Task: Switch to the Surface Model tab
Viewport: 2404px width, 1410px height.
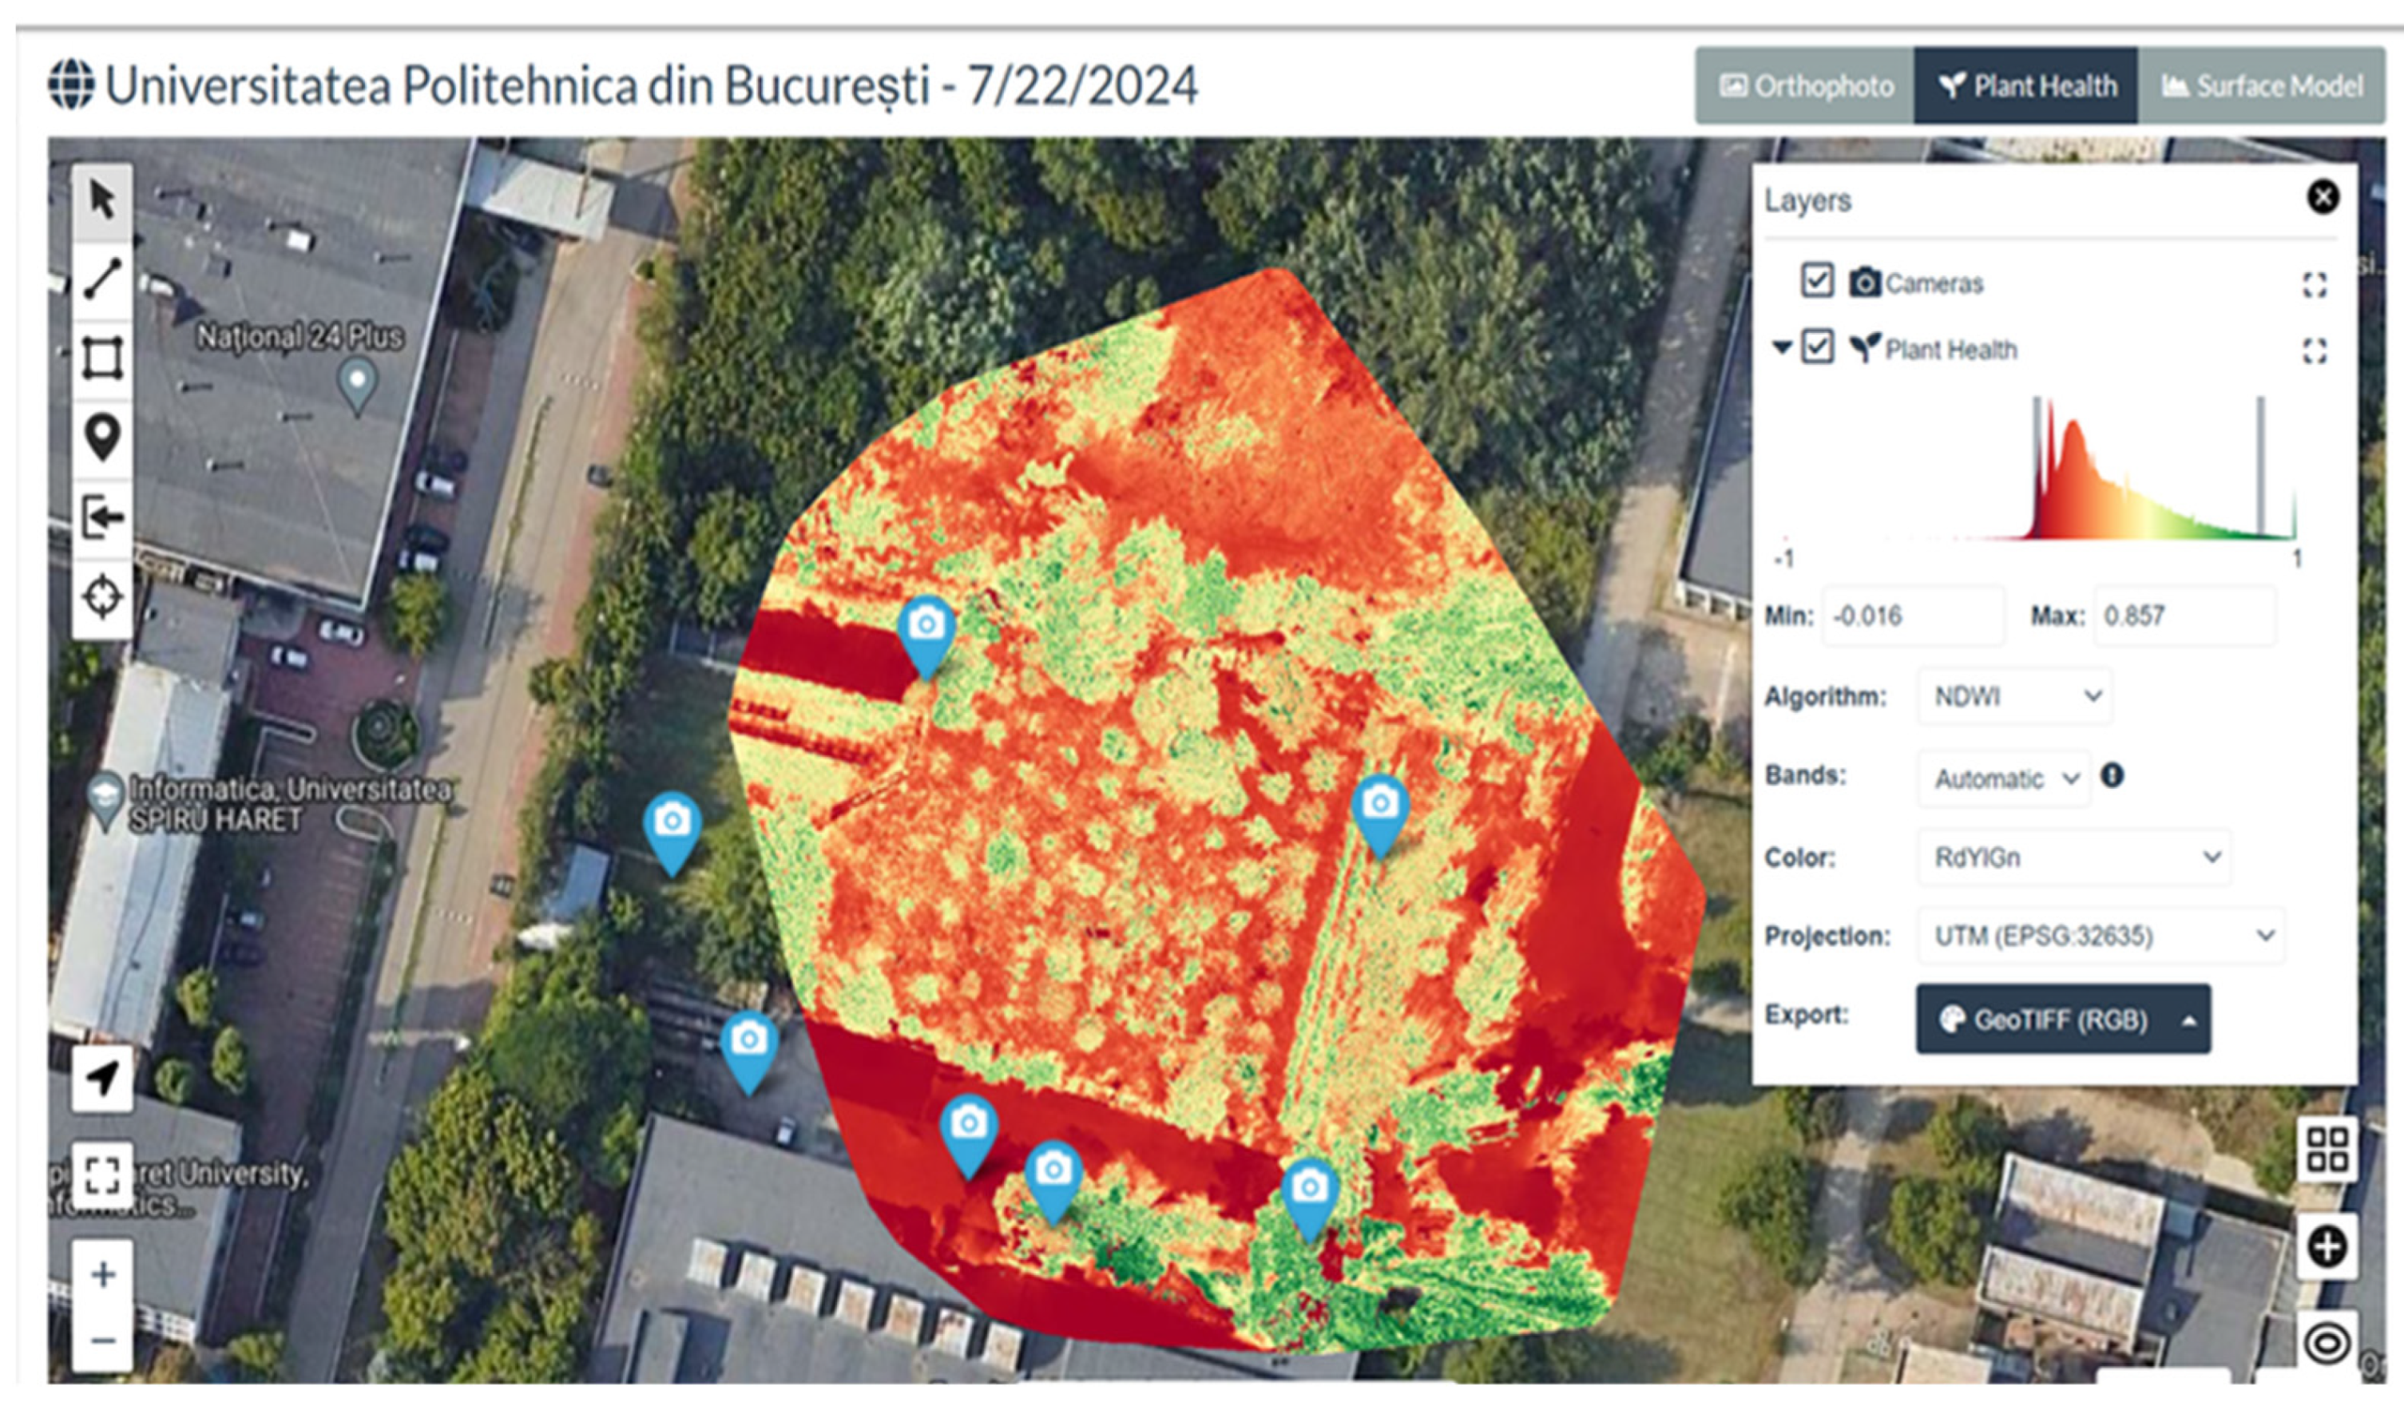Action: [x=2262, y=87]
